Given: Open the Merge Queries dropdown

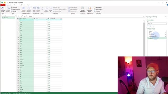Looking at the screenshot, I should (73, 7).
